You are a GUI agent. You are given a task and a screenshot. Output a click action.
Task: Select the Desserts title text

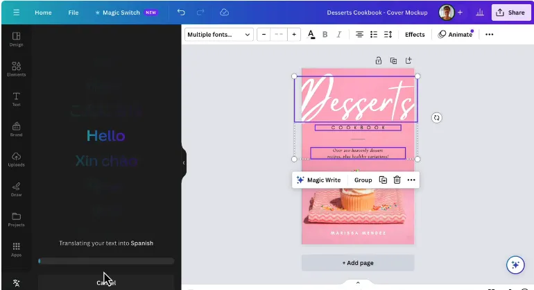coord(356,99)
